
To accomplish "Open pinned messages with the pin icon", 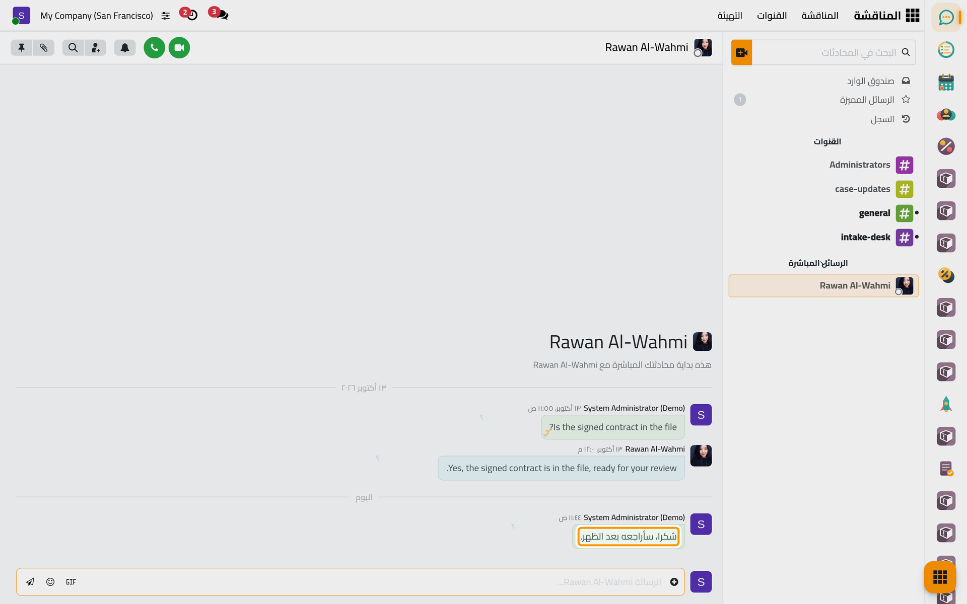I will [x=21, y=48].
